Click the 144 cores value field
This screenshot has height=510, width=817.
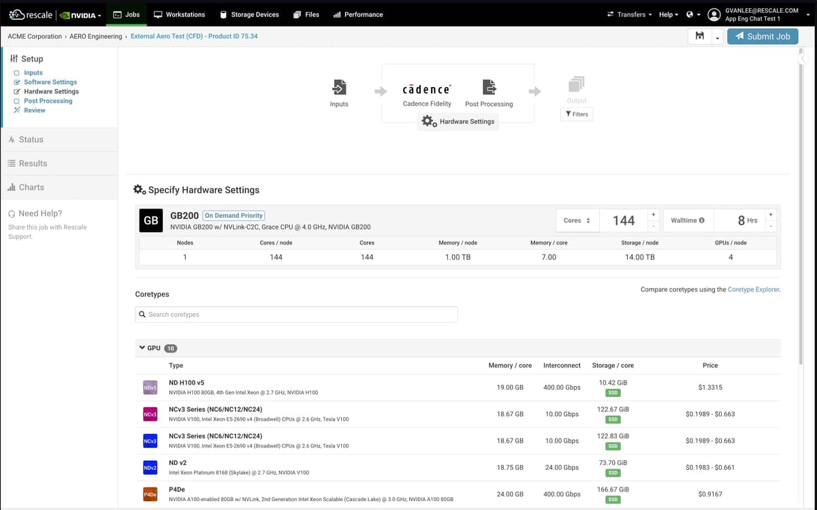pos(624,221)
